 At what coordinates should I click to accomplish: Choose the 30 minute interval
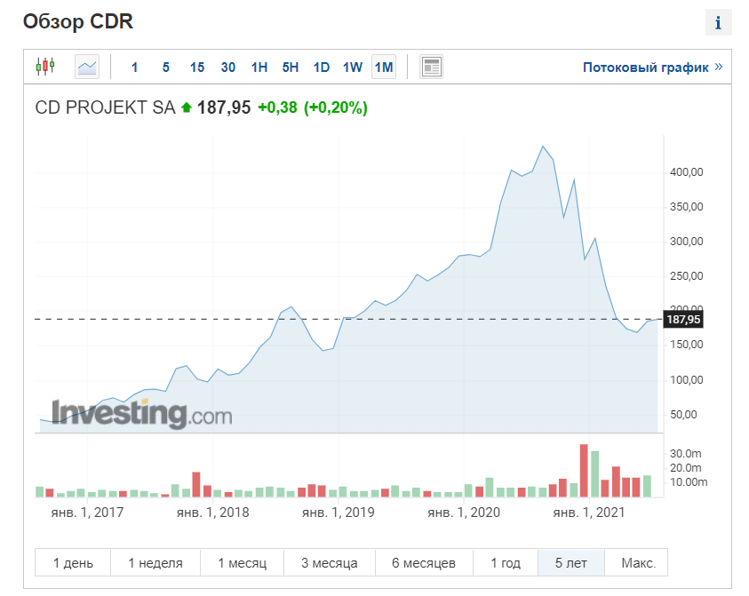(x=227, y=68)
